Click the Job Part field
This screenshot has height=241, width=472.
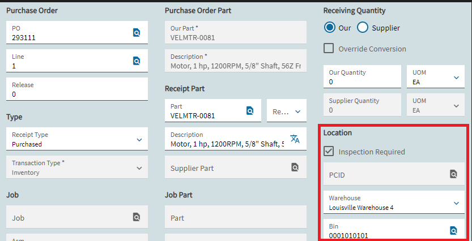pos(235,218)
